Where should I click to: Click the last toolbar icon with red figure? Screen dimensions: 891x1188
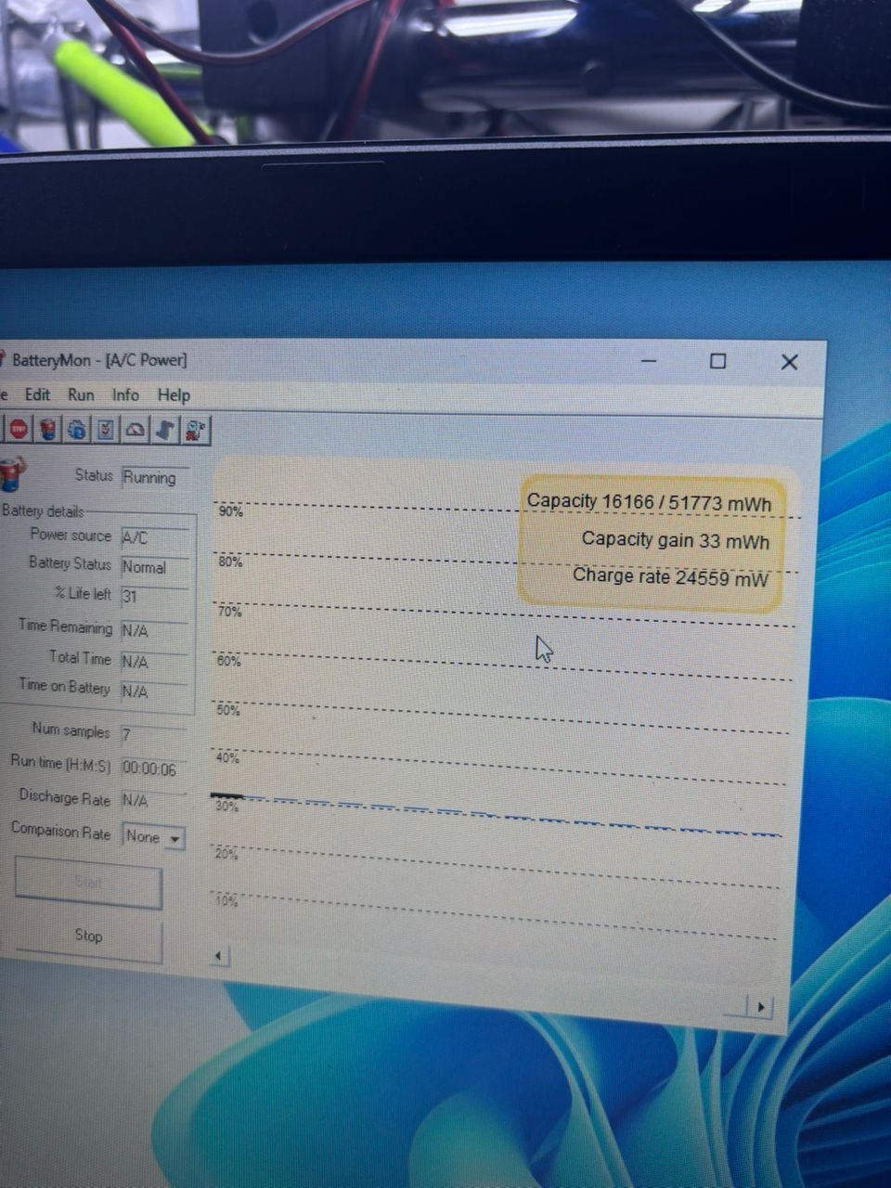point(196,430)
